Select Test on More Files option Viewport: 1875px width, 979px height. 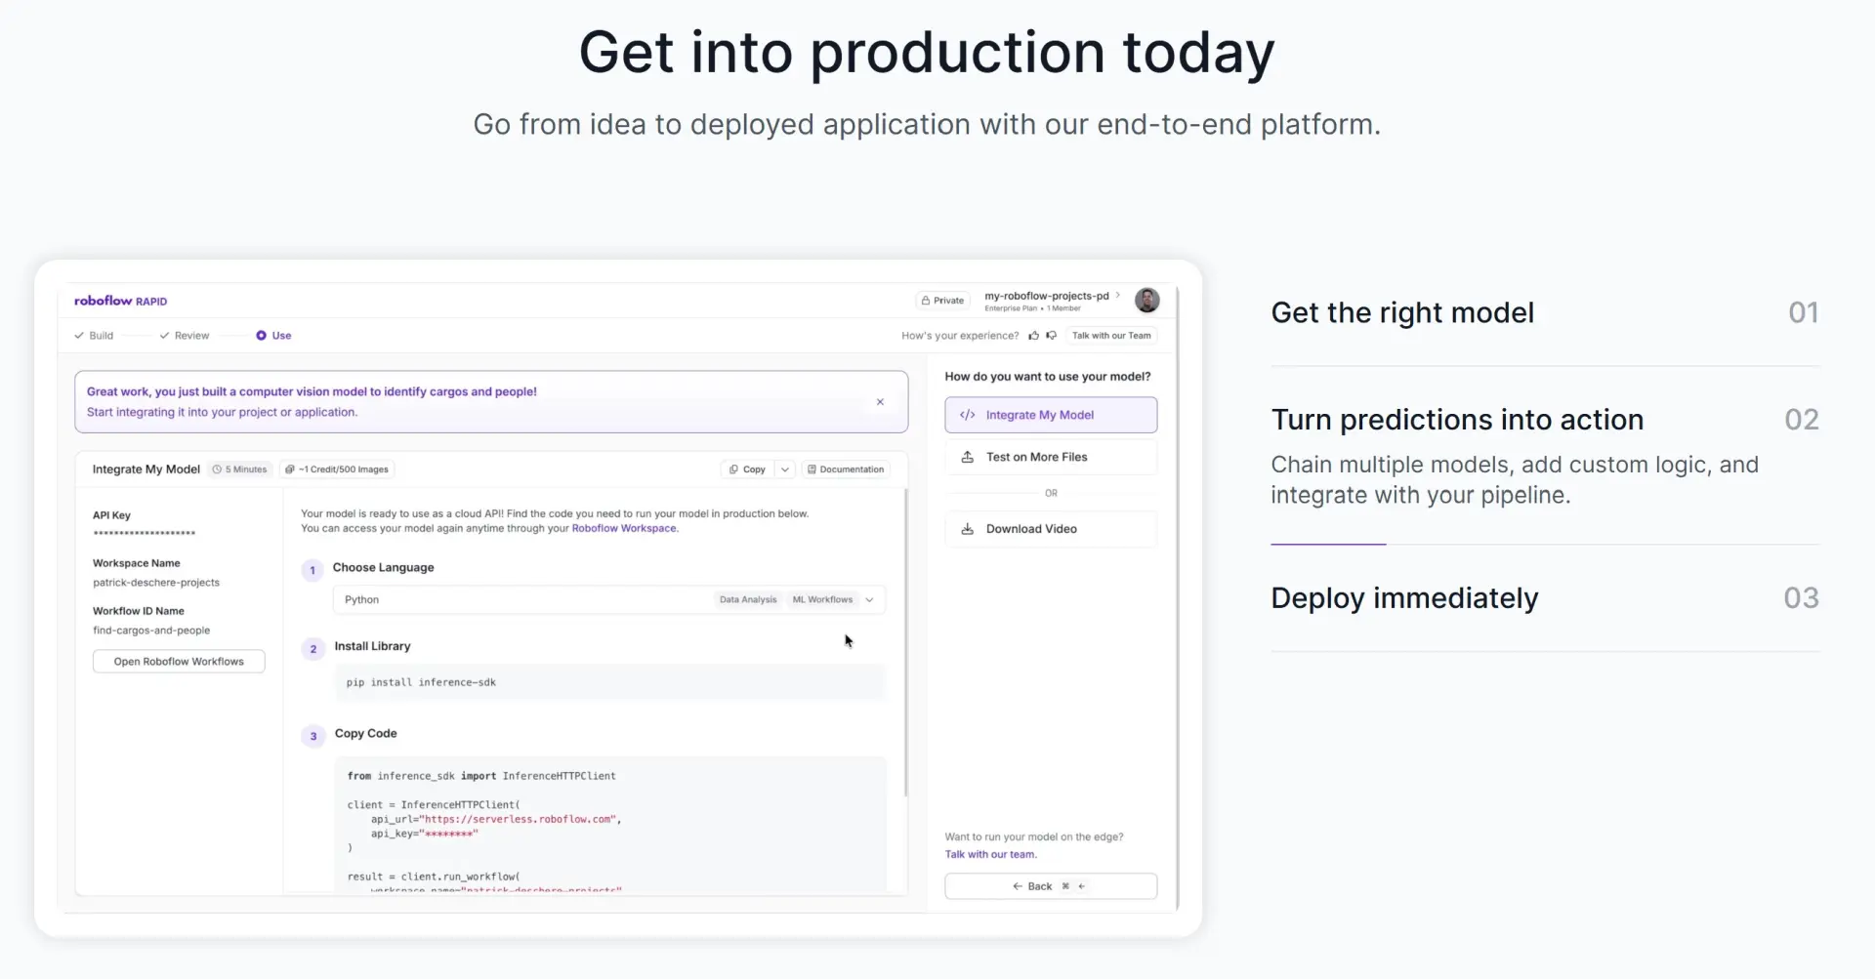coord(1051,457)
